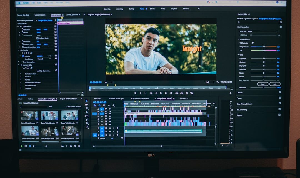Screen dimensions: 300x178
Task: Collapse the Tone section in Lumetri Color
Action: (238, 55)
